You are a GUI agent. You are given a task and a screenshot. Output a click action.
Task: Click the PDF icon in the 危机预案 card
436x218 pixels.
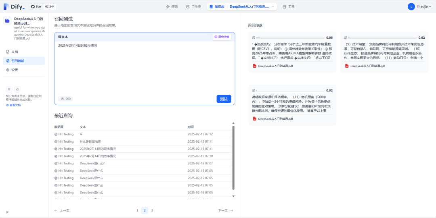(254, 119)
